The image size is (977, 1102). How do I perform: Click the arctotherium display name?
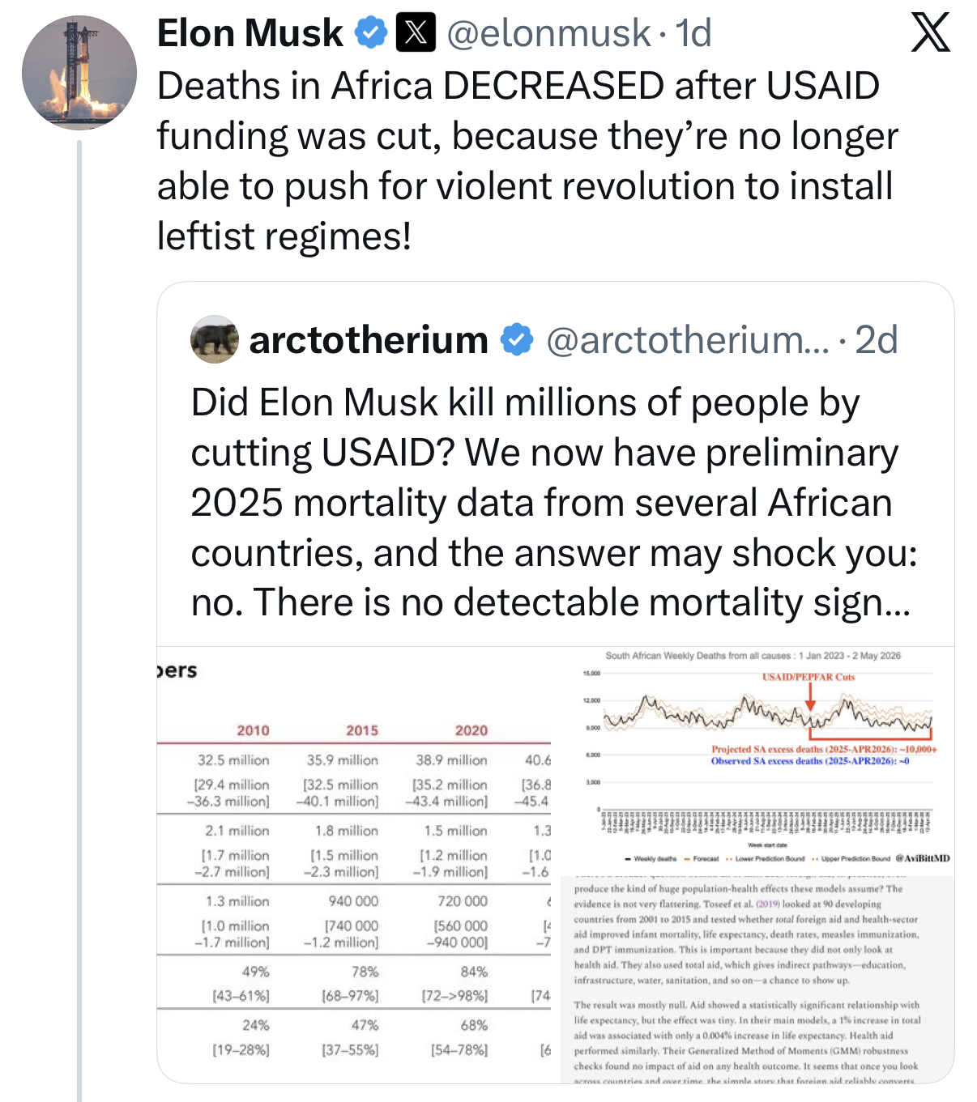[x=369, y=340]
